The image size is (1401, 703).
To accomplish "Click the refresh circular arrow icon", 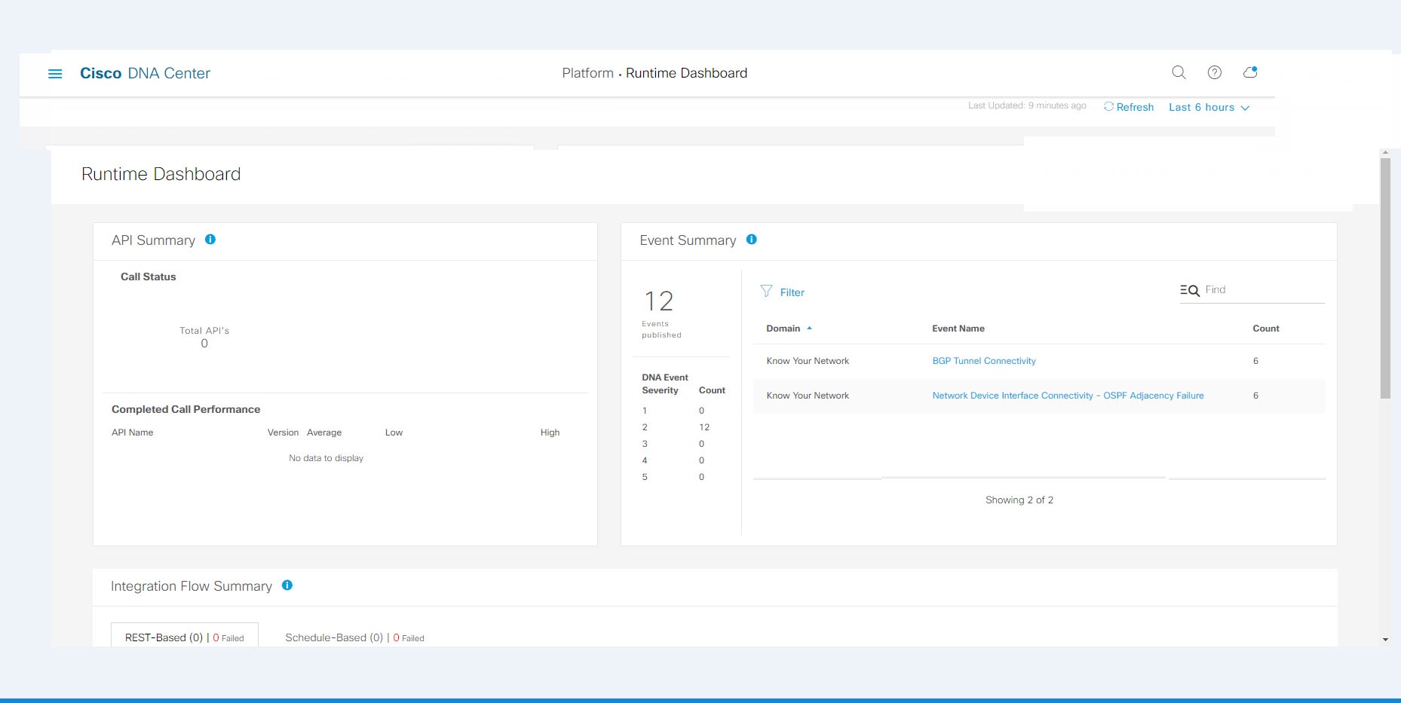I will click(x=1108, y=107).
